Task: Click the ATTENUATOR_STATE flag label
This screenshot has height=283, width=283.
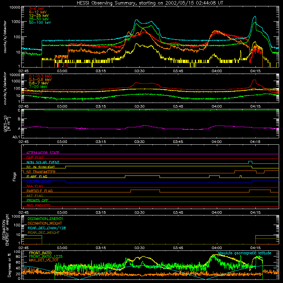Action: [43, 153]
